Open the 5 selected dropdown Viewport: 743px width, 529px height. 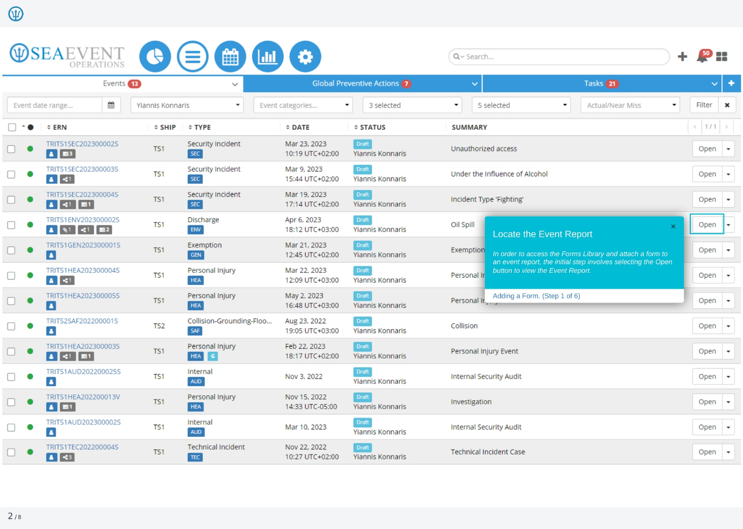click(x=521, y=105)
